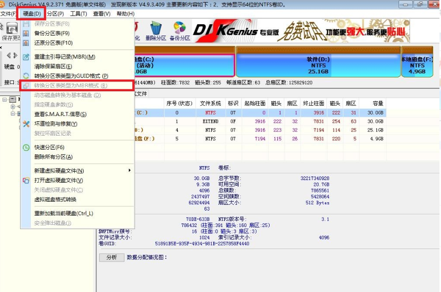
Task: Select the 软件(D:) partition bar block
Action: pyautogui.click(x=318, y=65)
